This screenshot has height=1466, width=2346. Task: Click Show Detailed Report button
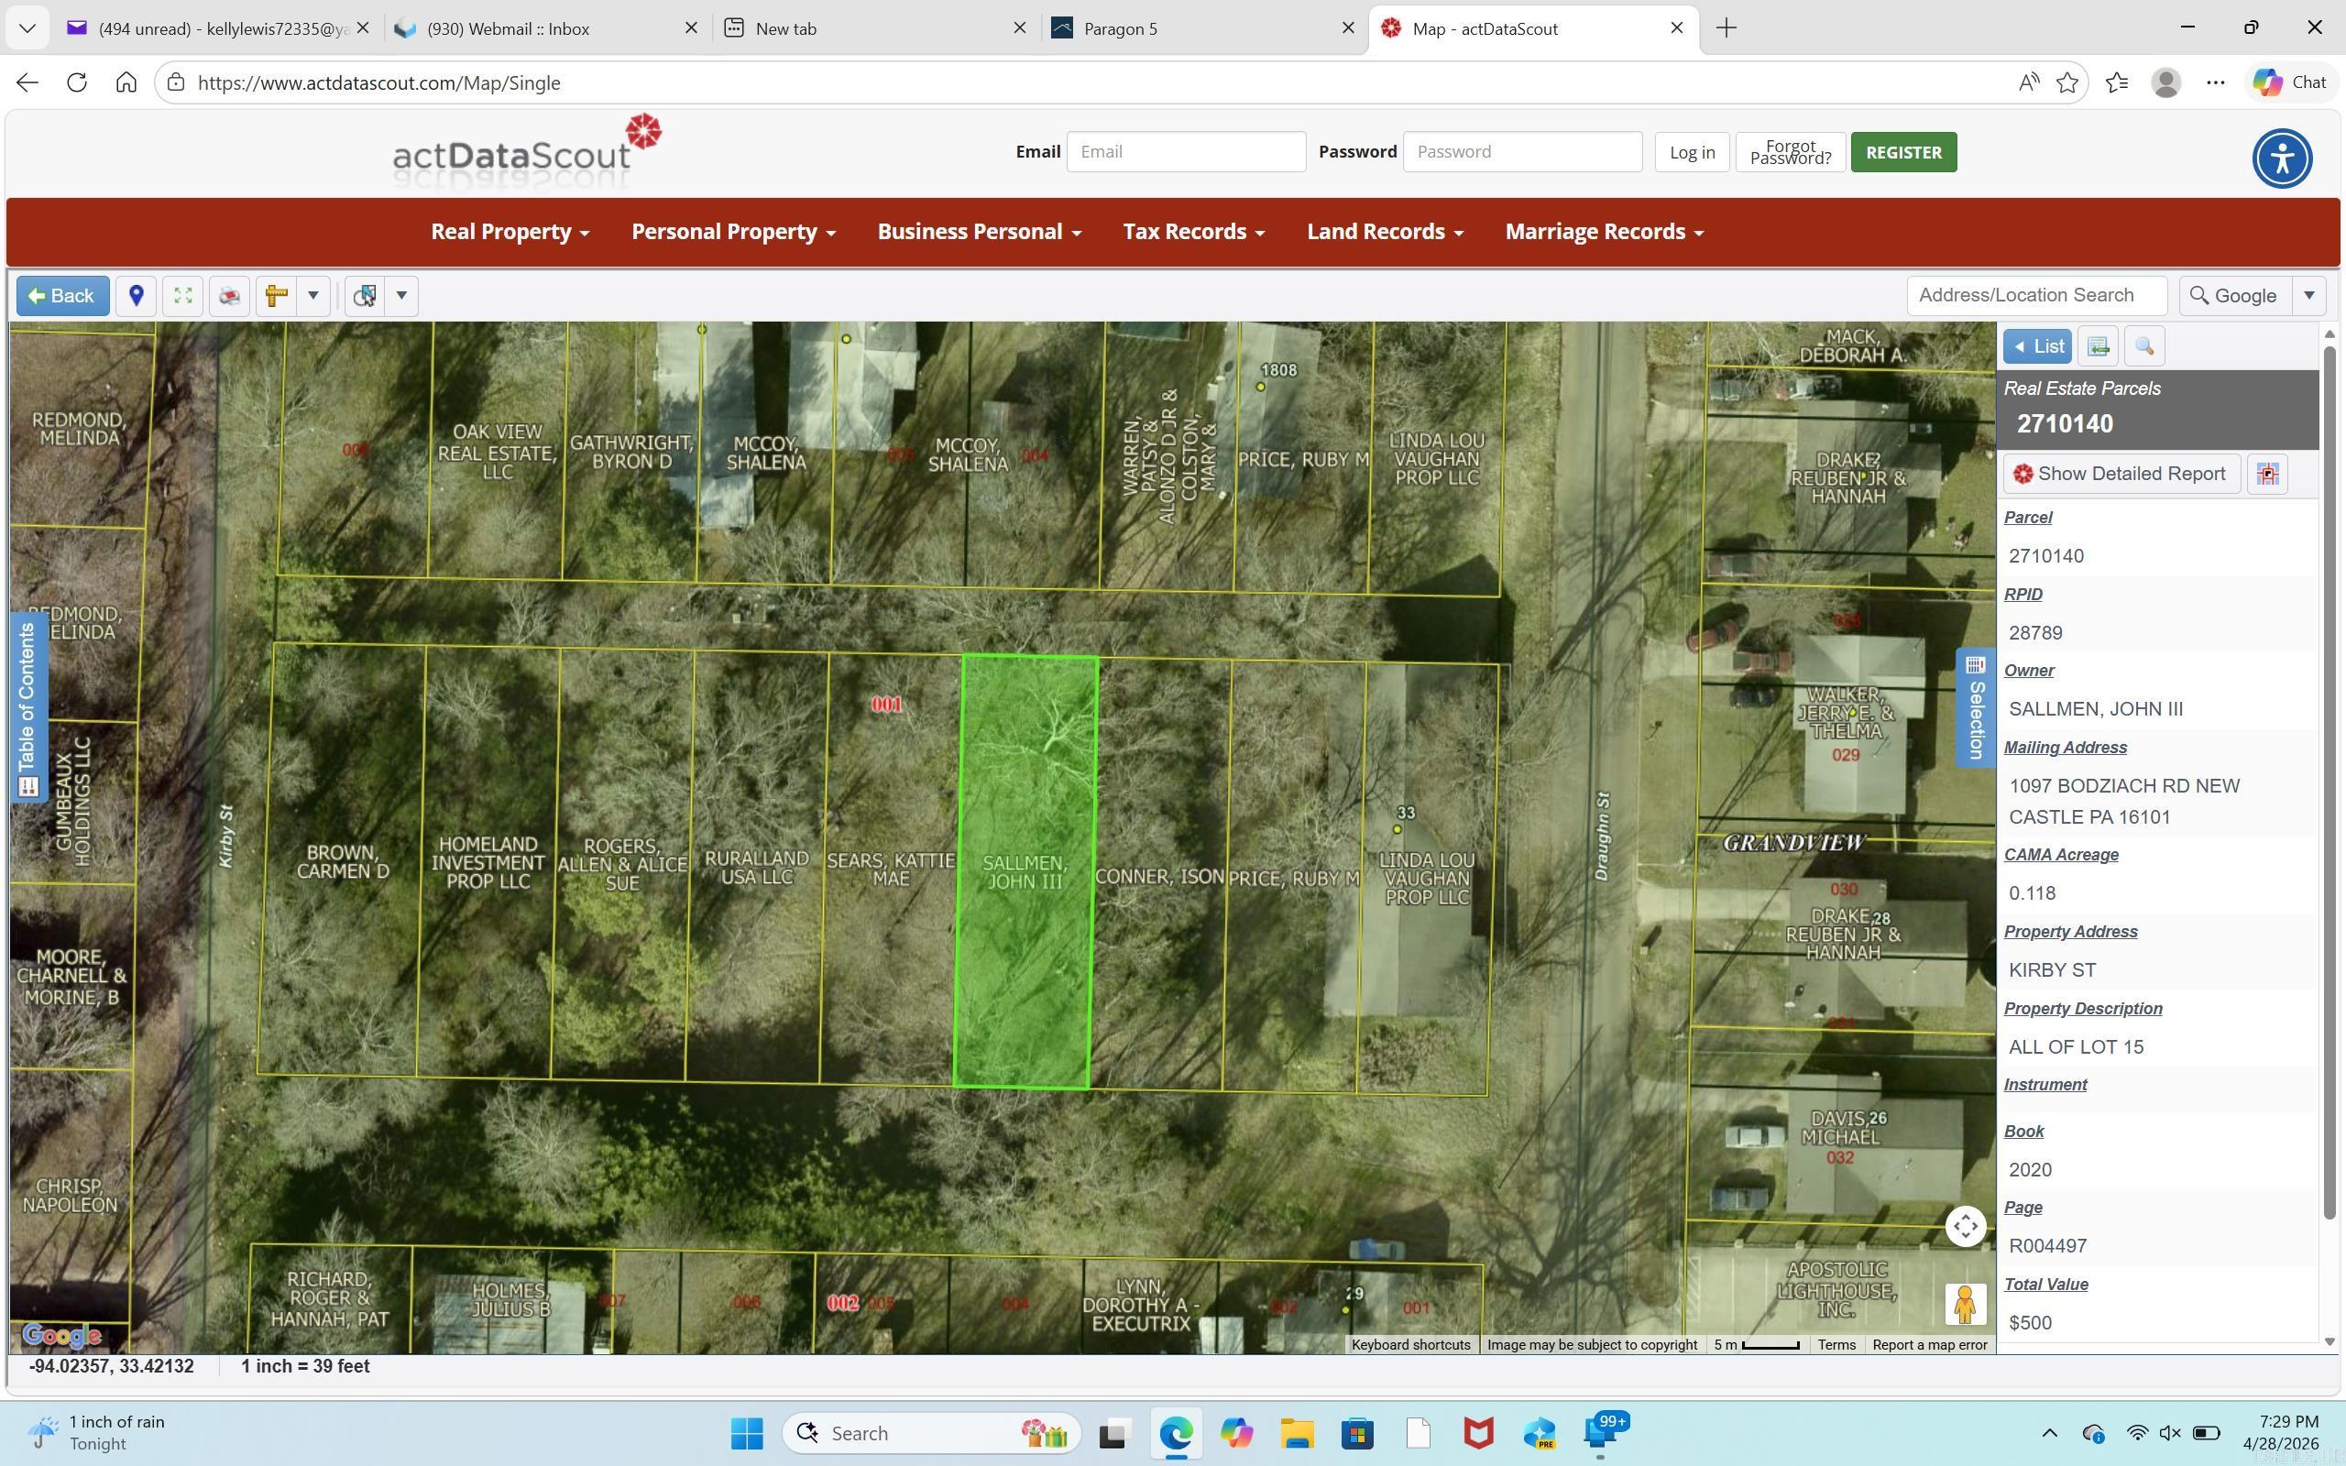[2121, 474]
